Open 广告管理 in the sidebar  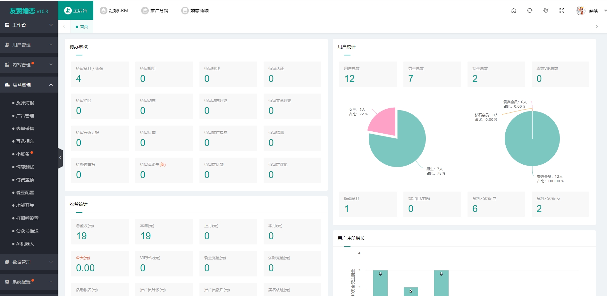(25, 116)
